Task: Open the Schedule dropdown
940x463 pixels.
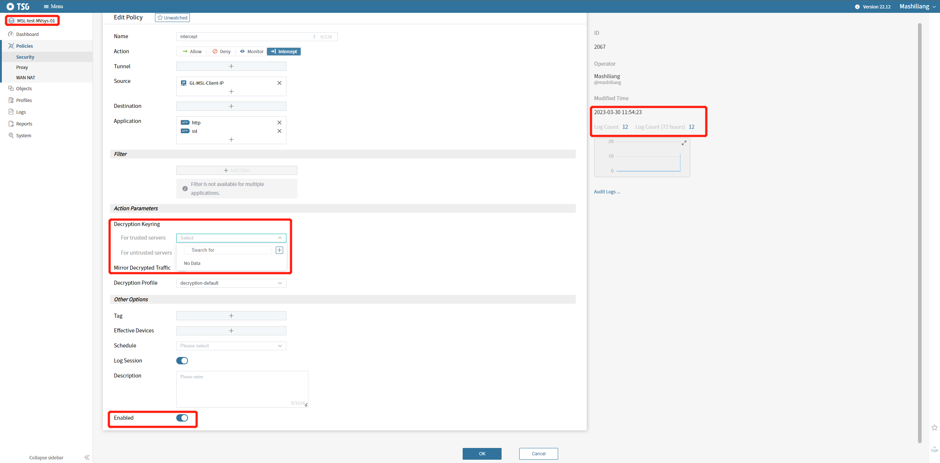Action: (x=231, y=346)
